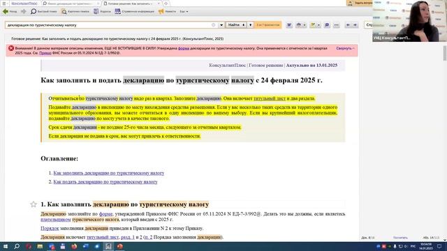Open the hamburger menu at top-left
Image resolution: width=447 pixels, height=251 pixels.
tap(4, 3)
